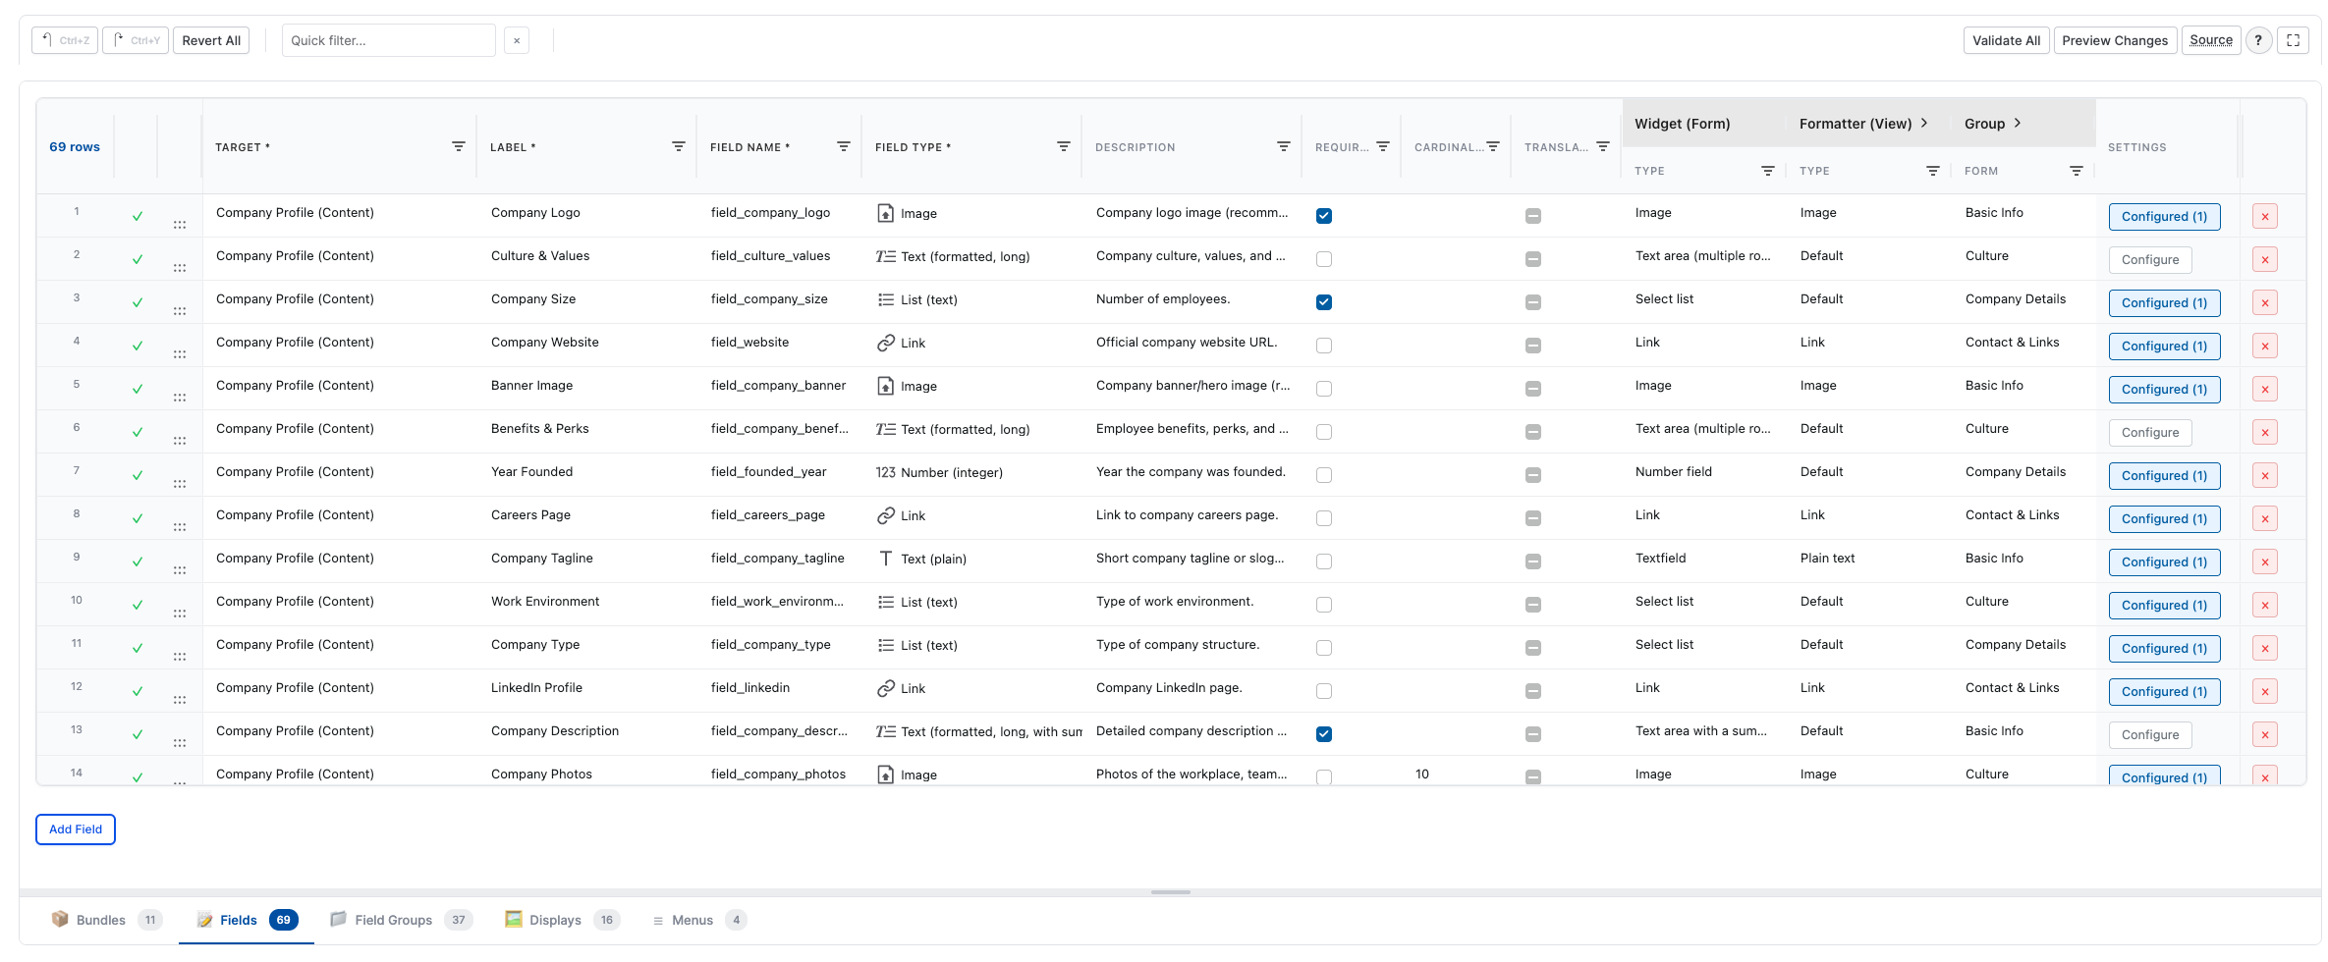This screenshot has height=962, width=2328.
Task: Open the Translatable column filter icon
Action: (x=1603, y=146)
